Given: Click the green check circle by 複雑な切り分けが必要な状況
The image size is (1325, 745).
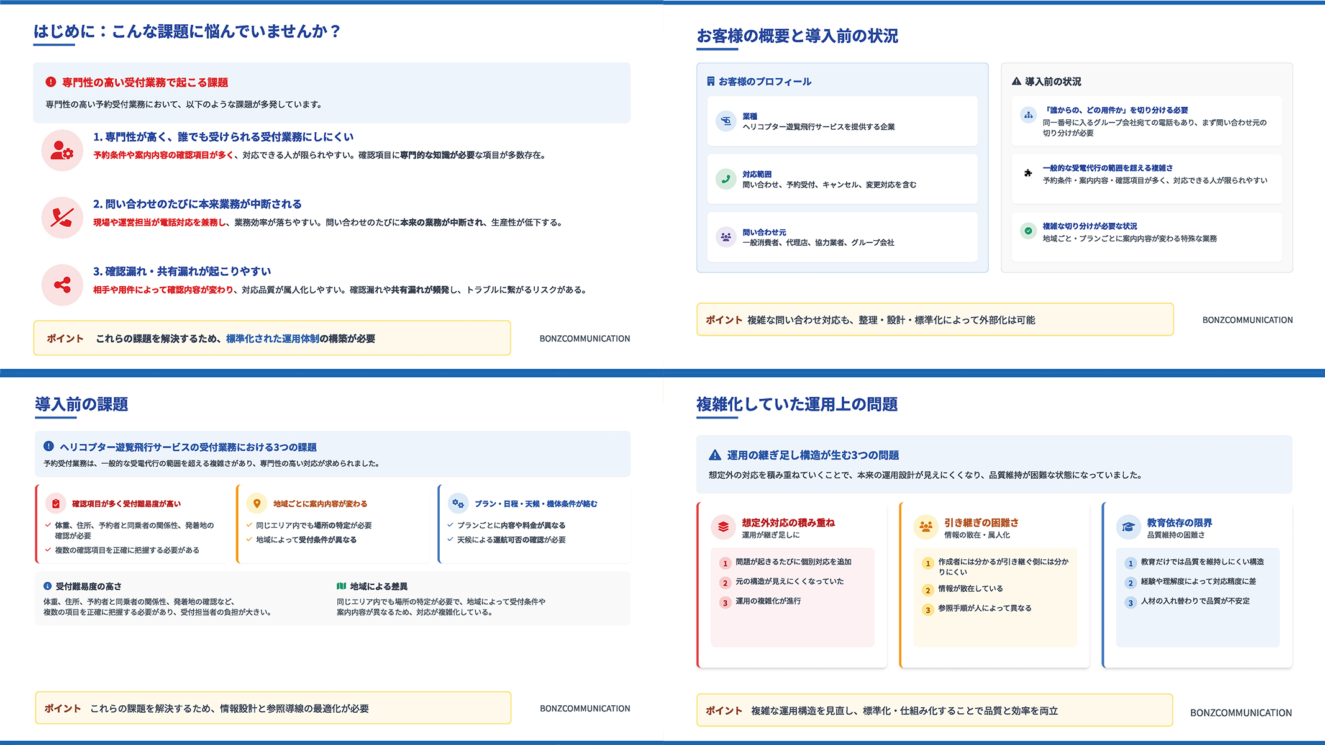Looking at the screenshot, I should click(x=1028, y=231).
